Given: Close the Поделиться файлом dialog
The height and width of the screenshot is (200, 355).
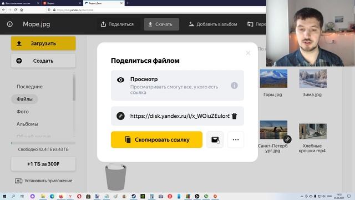Looking at the screenshot, I should 248,53.
